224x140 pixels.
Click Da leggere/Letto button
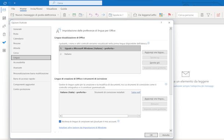(145, 15)
